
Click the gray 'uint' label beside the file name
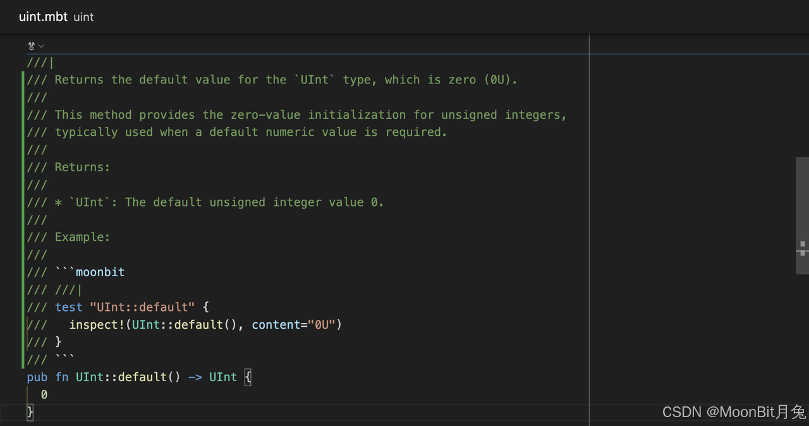coord(83,17)
